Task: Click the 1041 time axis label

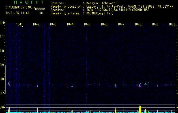Action: 19,24
